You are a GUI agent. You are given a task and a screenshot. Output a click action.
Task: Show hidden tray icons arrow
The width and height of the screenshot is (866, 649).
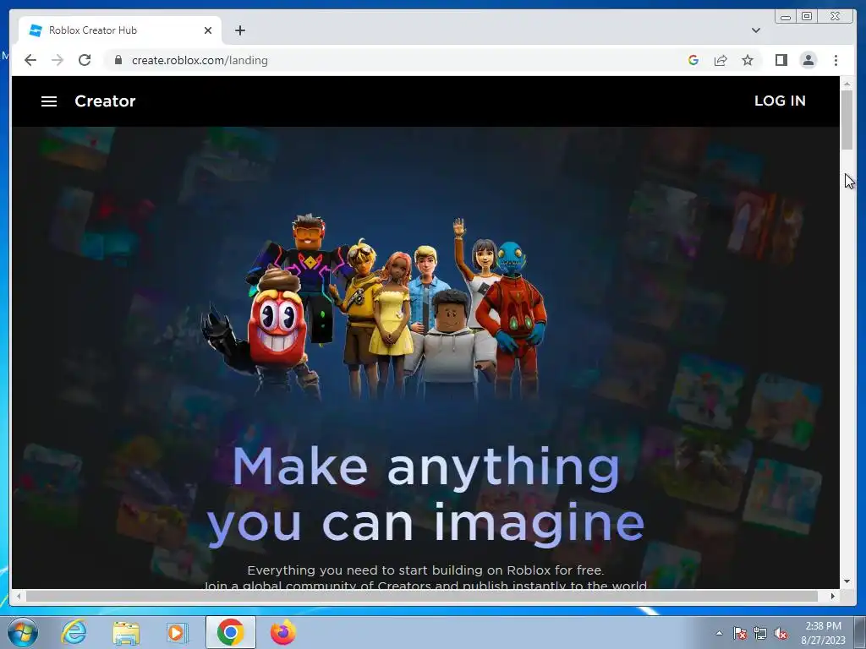[x=719, y=633]
